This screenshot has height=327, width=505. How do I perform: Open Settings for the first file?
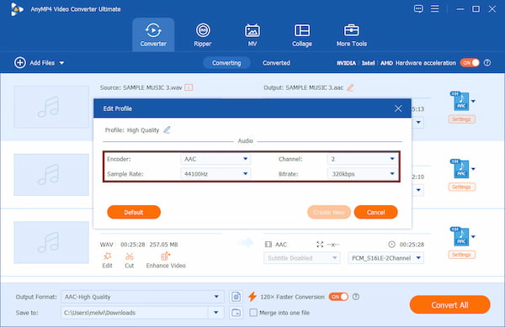[461, 119]
